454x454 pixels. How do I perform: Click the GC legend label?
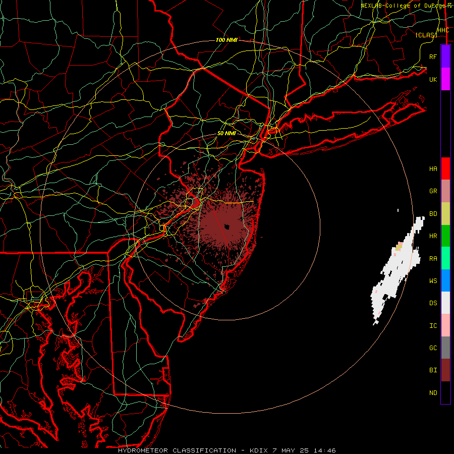433,348
